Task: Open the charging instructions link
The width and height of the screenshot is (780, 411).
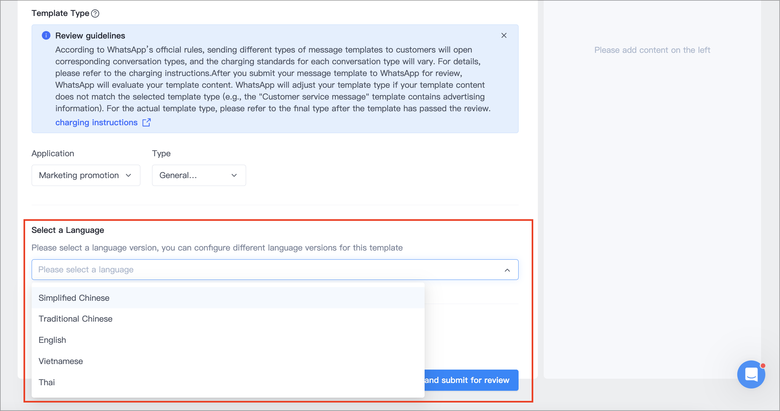Action: (x=97, y=122)
